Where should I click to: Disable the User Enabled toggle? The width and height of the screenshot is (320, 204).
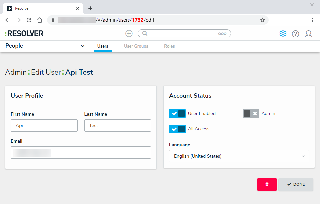click(x=177, y=113)
